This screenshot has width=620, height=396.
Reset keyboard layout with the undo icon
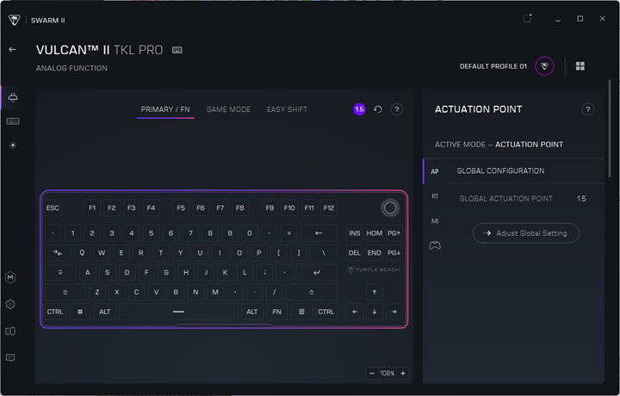(378, 109)
